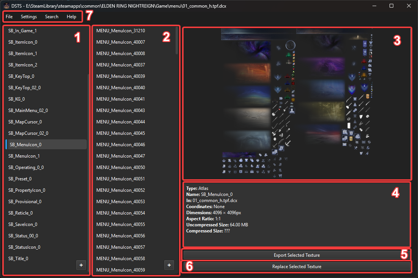The image size is (418, 278).
Task: Select MENU_MenuIcon_40037 texture
Action: pyautogui.click(x=134, y=65)
